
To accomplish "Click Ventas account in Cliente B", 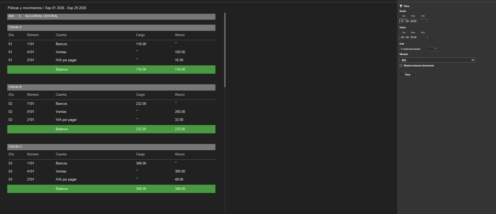I will [61, 112].
